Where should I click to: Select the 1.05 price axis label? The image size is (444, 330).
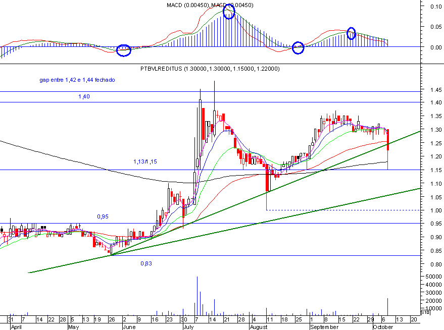click(436, 197)
